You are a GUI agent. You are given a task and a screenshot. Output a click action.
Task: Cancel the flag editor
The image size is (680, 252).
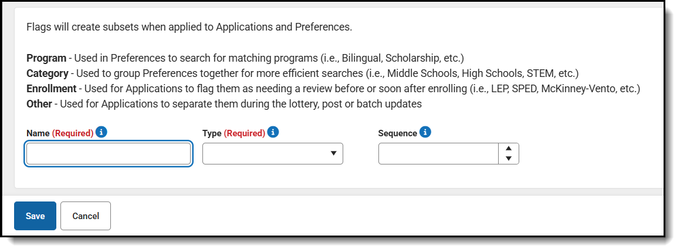tap(86, 216)
